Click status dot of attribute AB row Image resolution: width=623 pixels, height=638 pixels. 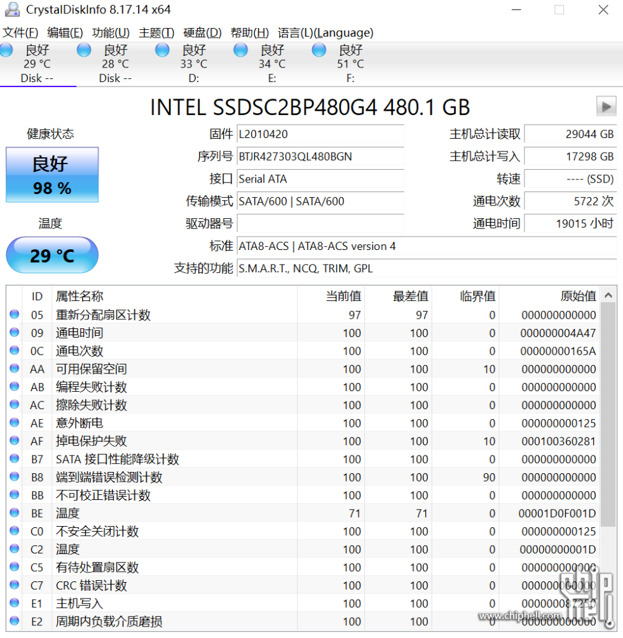click(x=14, y=386)
